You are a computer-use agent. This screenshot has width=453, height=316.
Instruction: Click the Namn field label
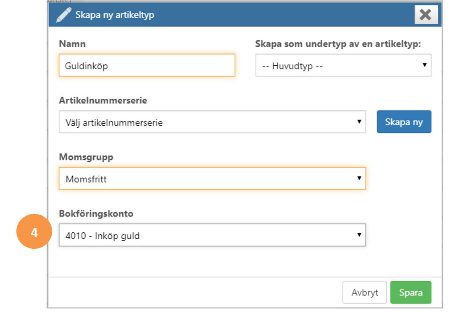[x=72, y=44]
